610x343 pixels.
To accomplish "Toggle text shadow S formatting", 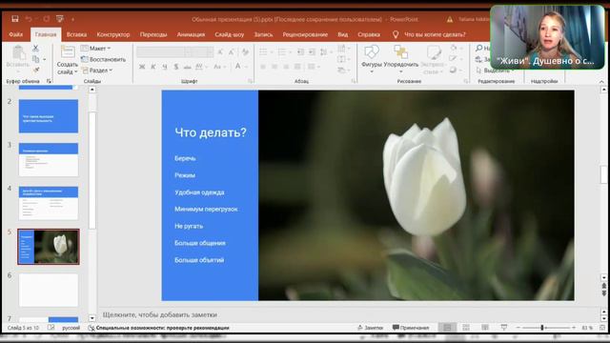I will (175, 67).
